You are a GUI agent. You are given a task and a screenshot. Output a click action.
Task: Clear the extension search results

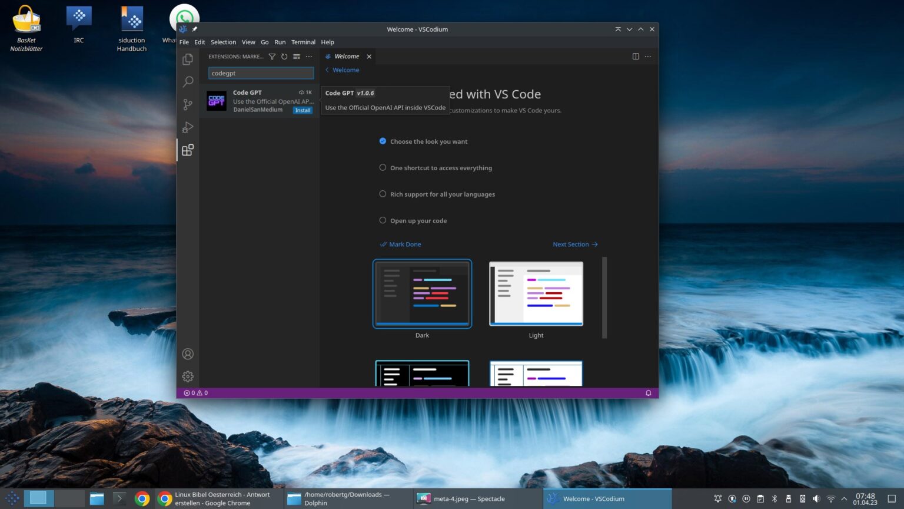click(x=296, y=56)
